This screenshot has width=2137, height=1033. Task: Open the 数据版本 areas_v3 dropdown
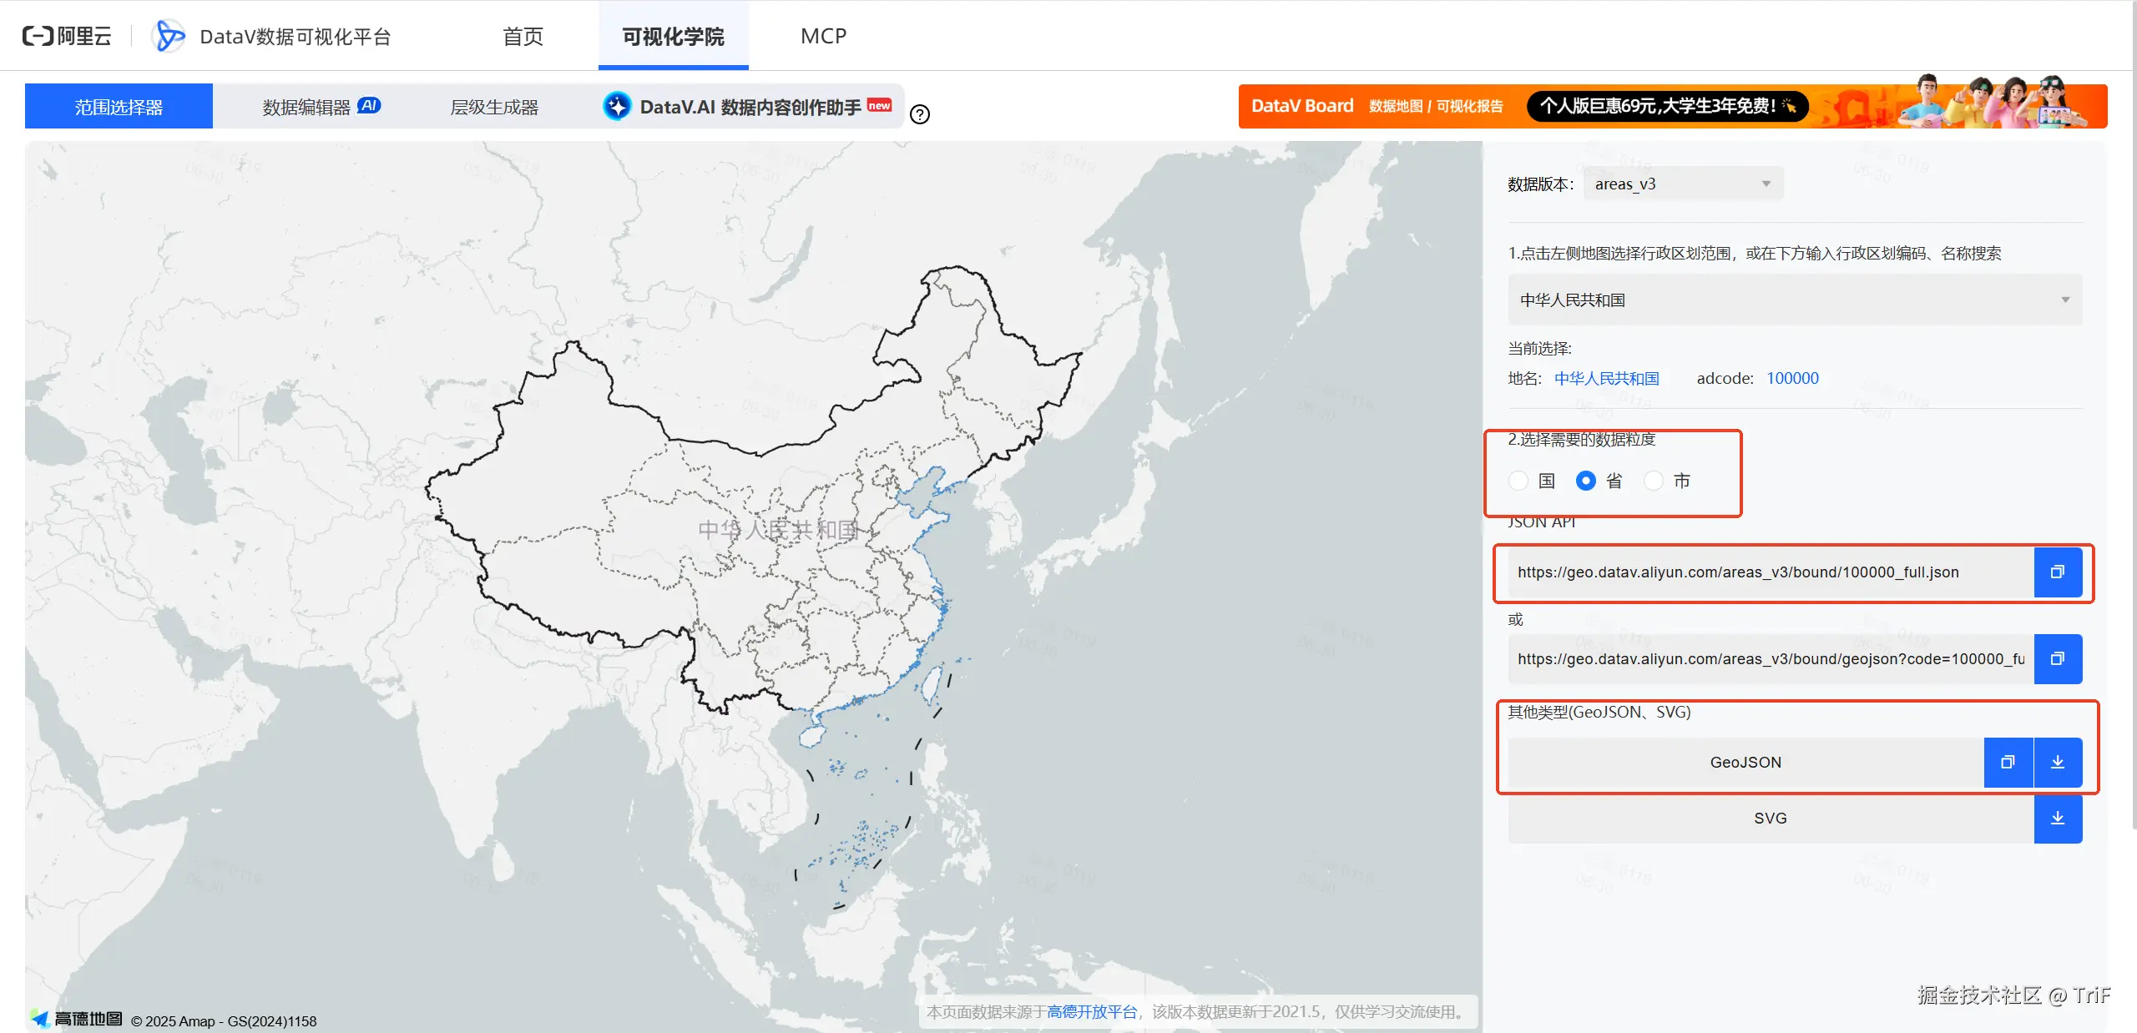1682,184
